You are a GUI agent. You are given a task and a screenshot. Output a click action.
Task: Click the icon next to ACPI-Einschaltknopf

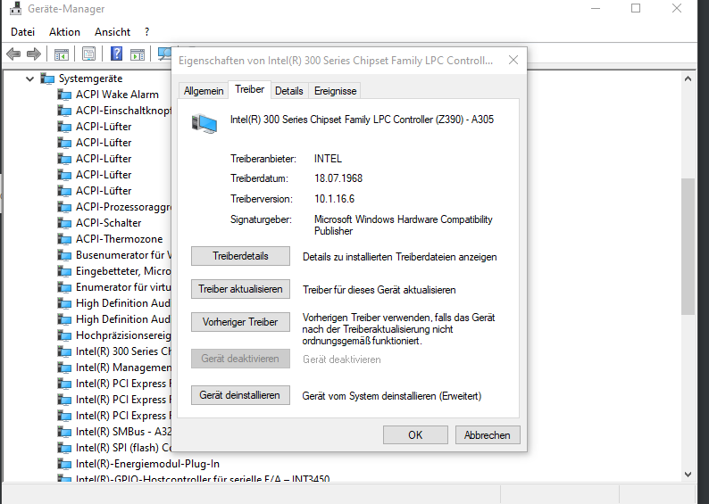(x=64, y=111)
